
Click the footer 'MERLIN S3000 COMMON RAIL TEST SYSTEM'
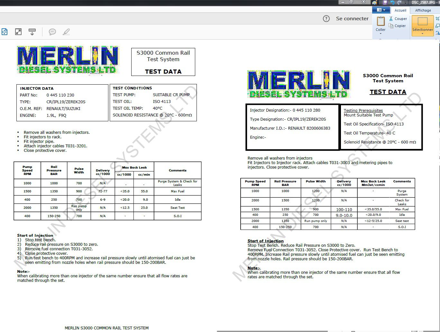pos(107,328)
